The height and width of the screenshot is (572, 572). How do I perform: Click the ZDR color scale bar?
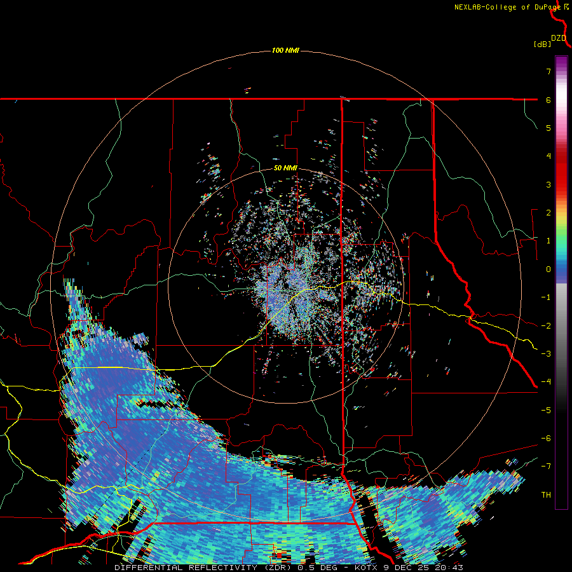click(561, 282)
